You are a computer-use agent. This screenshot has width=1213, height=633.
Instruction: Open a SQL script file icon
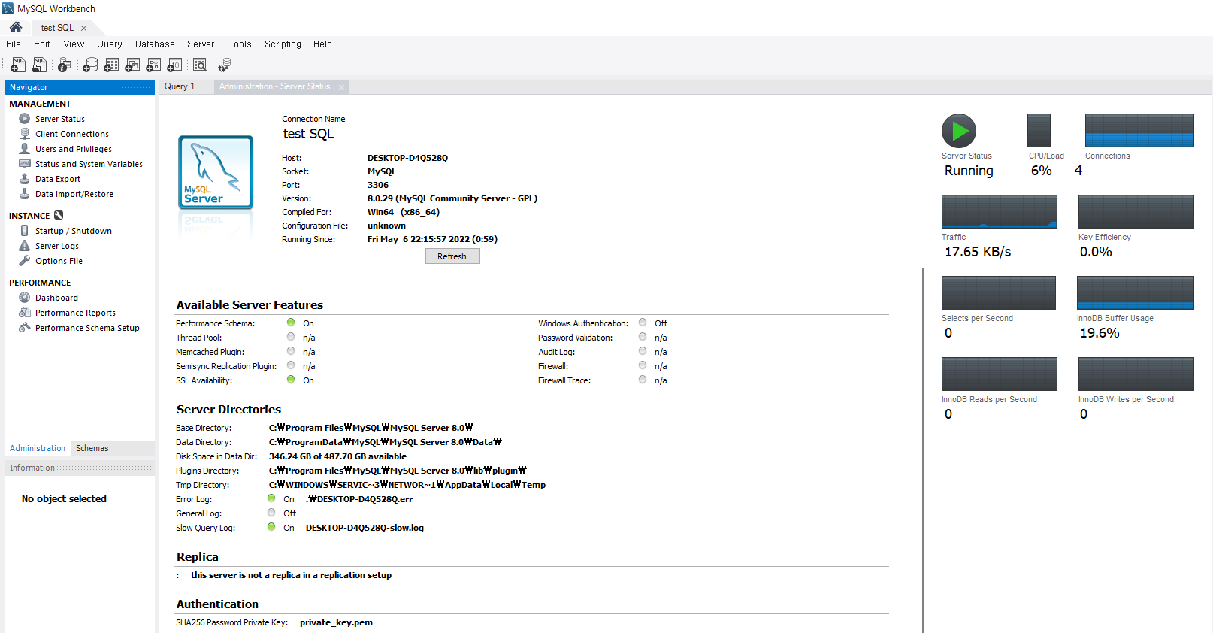[39, 65]
